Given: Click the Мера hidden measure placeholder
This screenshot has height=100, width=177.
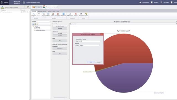Looking at the screenshot, I should coord(60,54).
